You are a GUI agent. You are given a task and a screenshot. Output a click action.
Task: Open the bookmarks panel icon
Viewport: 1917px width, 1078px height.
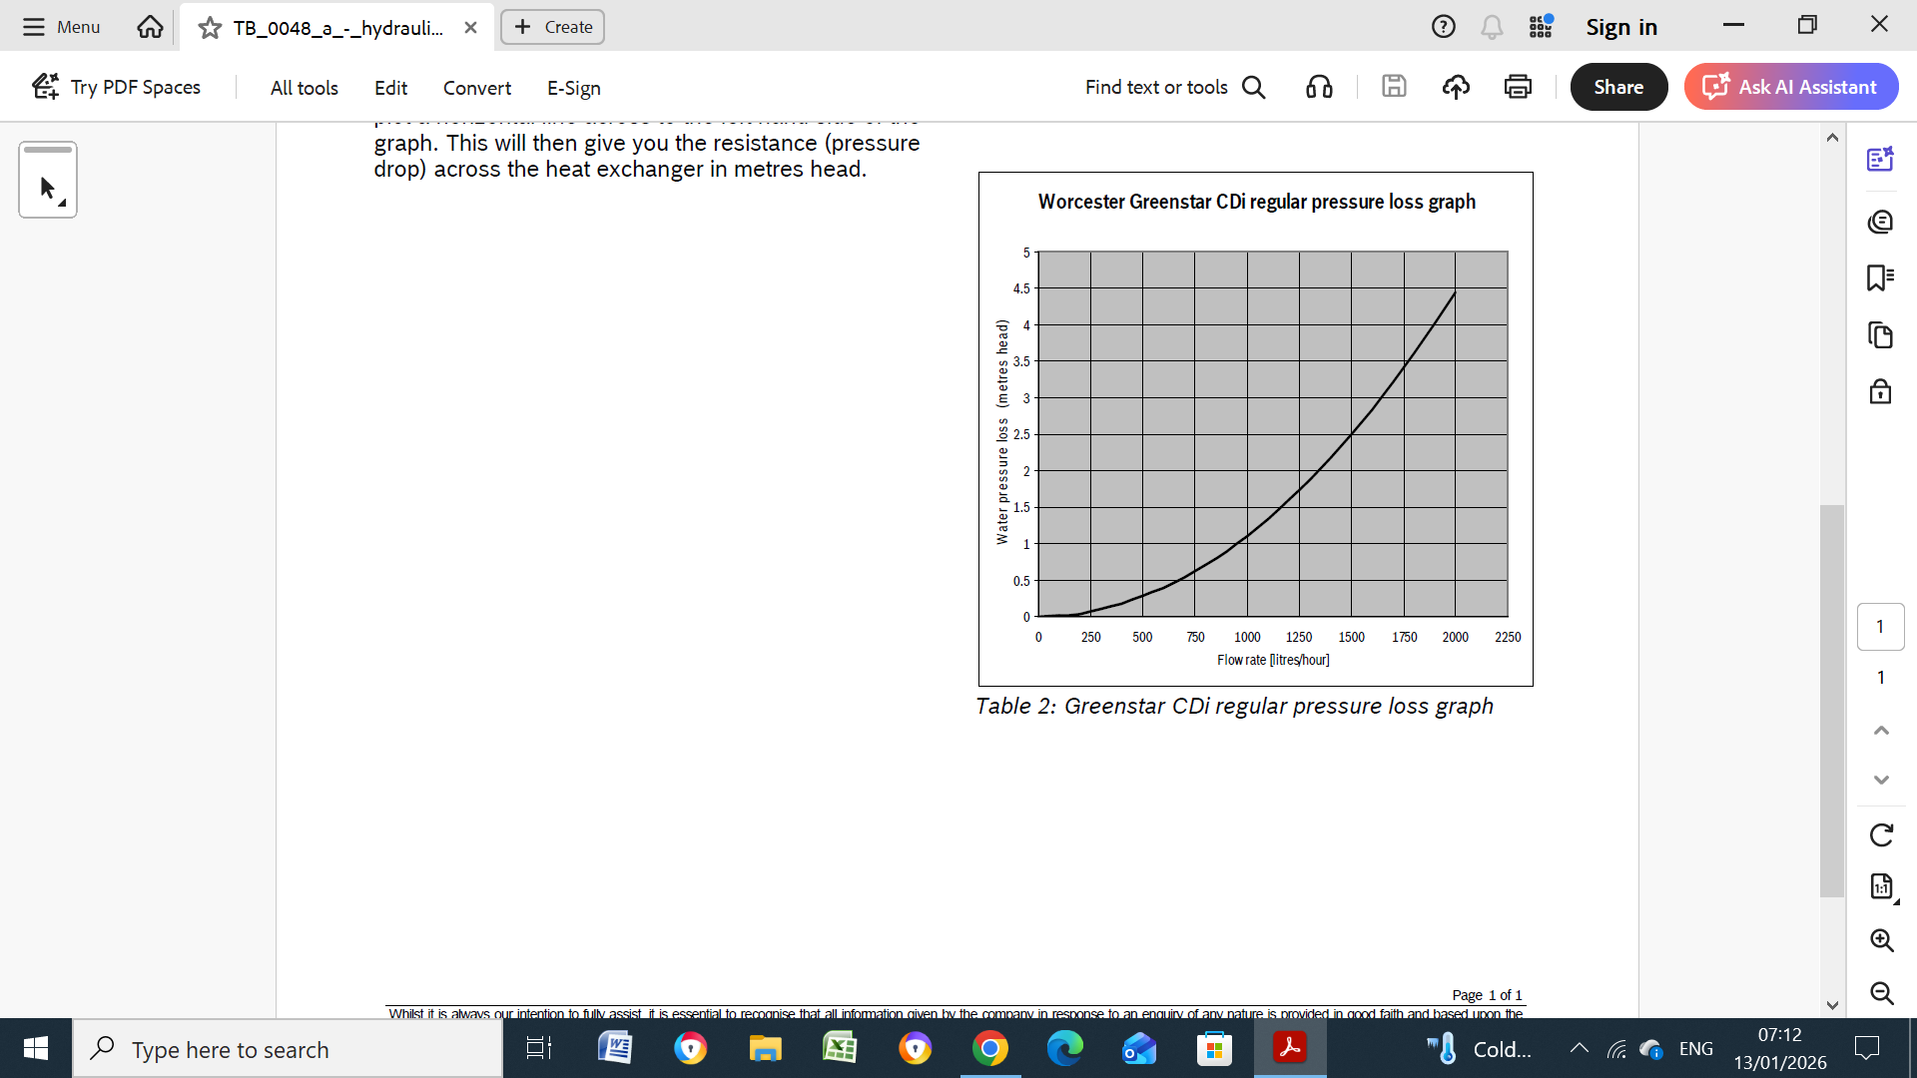pyautogui.click(x=1880, y=277)
